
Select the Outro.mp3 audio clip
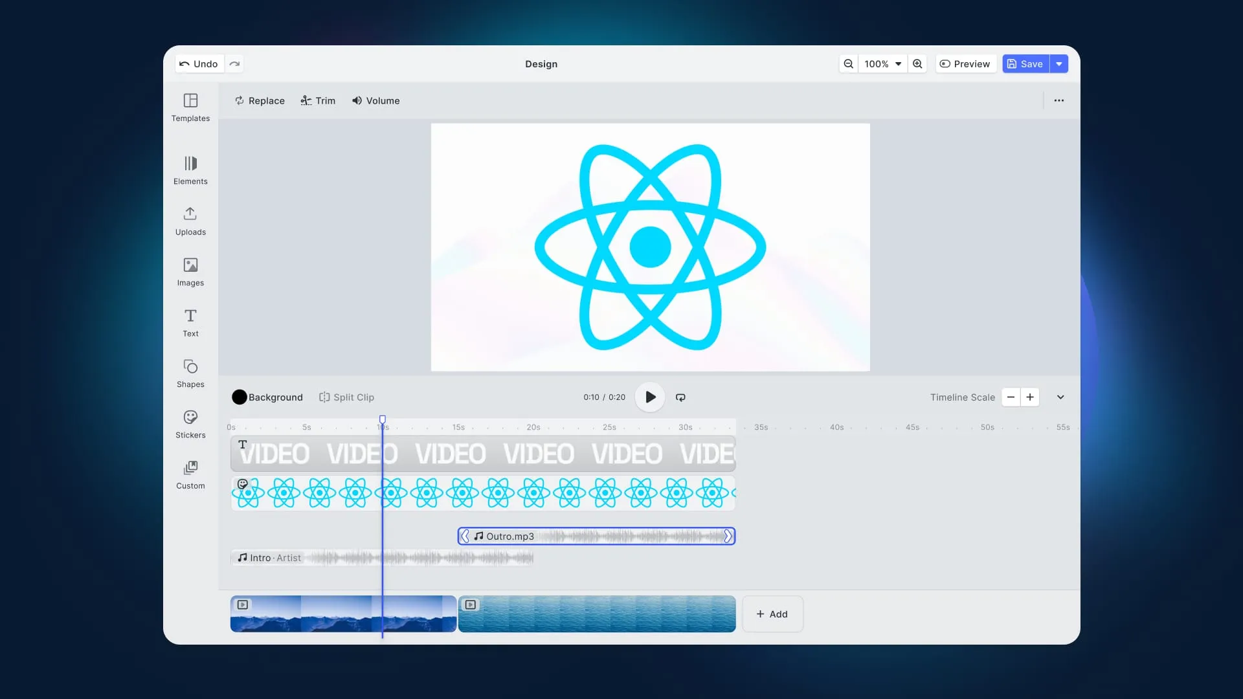coord(596,536)
